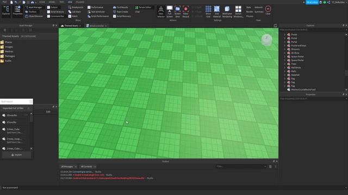The width and height of the screenshot is (348, 195).
Task: Expand the Wall Bricks model in Explorer
Action: 285,67
